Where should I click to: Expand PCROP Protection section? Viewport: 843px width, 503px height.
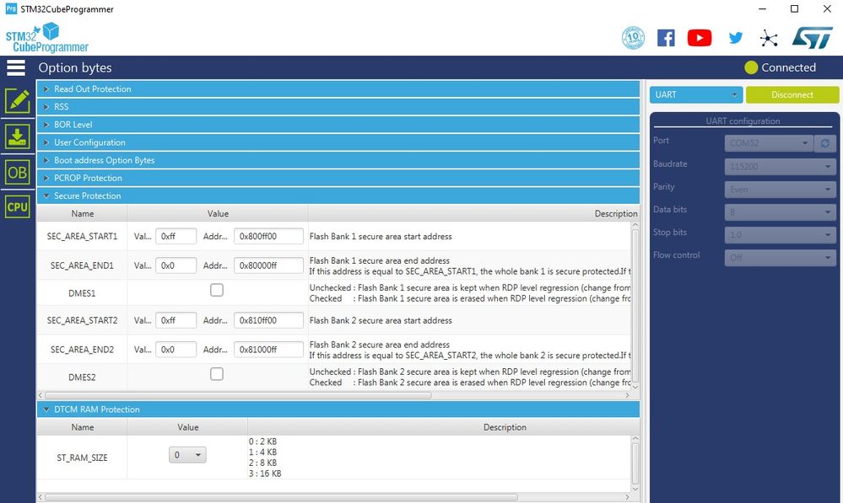pyautogui.click(x=338, y=178)
